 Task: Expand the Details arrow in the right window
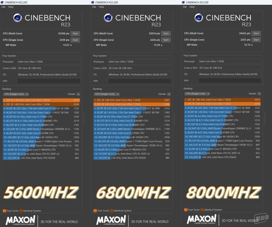tap(259, 94)
